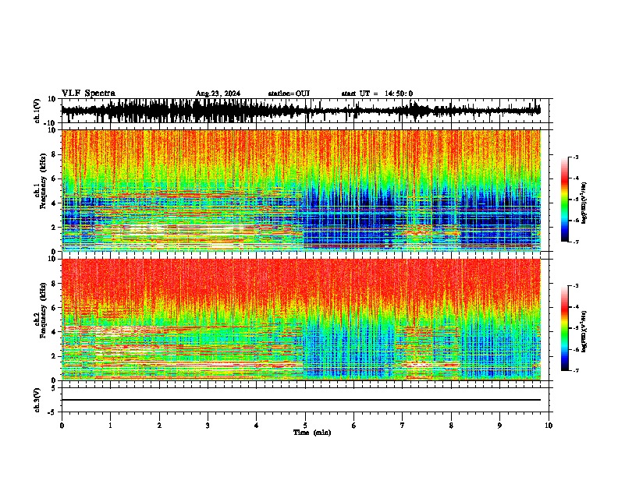The height and width of the screenshot is (477, 618).
Task: Click the time tick label '8' on x-axis
Action: pyautogui.click(x=451, y=426)
